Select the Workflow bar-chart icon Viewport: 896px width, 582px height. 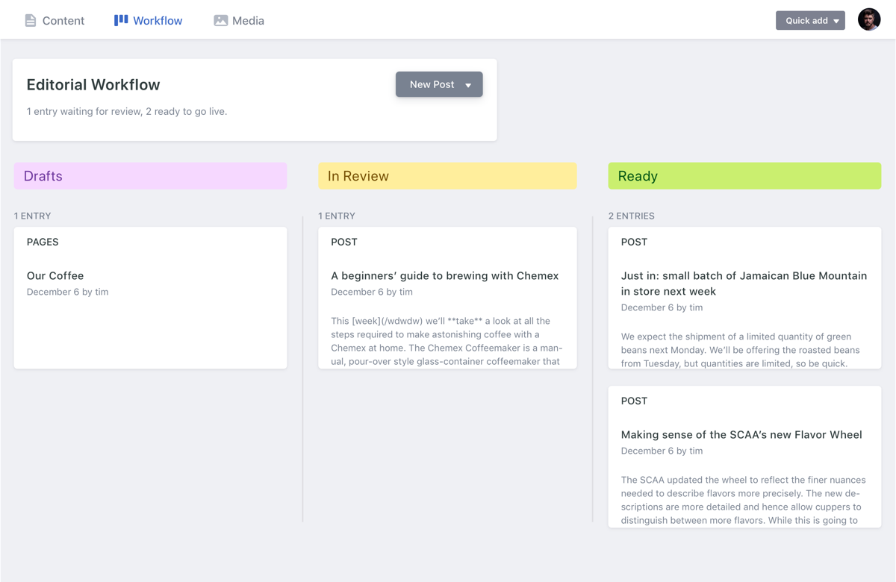119,19
